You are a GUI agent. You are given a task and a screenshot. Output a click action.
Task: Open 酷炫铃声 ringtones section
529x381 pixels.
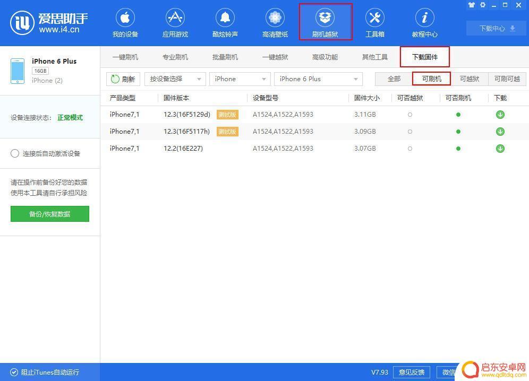point(225,23)
